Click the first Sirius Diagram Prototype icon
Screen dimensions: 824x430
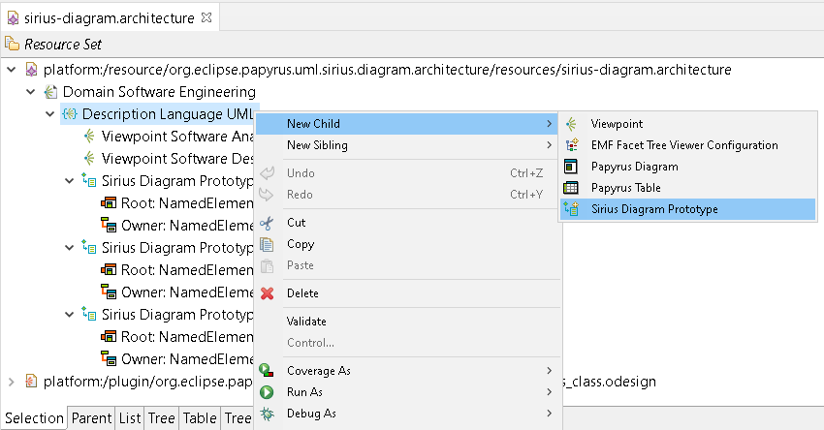tap(89, 180)
